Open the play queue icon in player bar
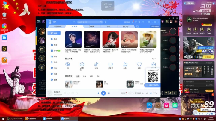The height and width of the screenshot is (121, 216). (155, 93)
